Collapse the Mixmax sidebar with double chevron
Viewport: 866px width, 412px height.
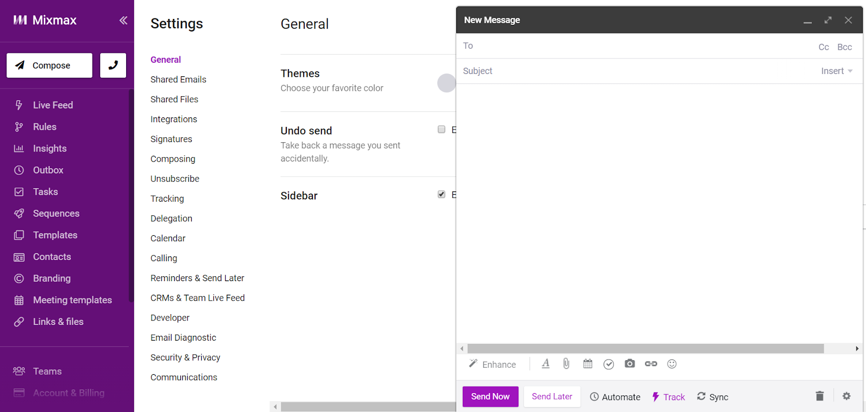click(x=123, y=20)
